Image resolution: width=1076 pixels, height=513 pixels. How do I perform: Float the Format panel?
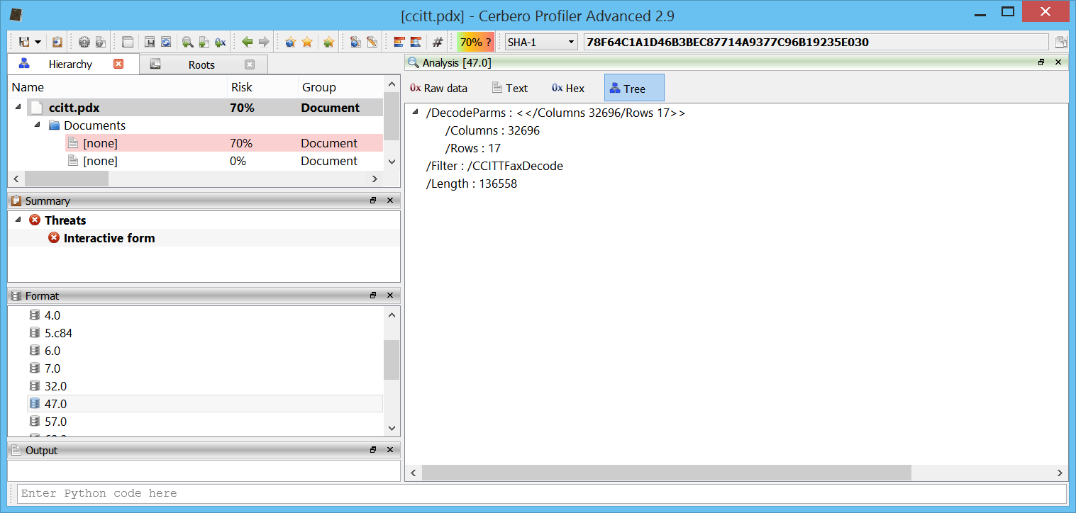coord(373,295)
